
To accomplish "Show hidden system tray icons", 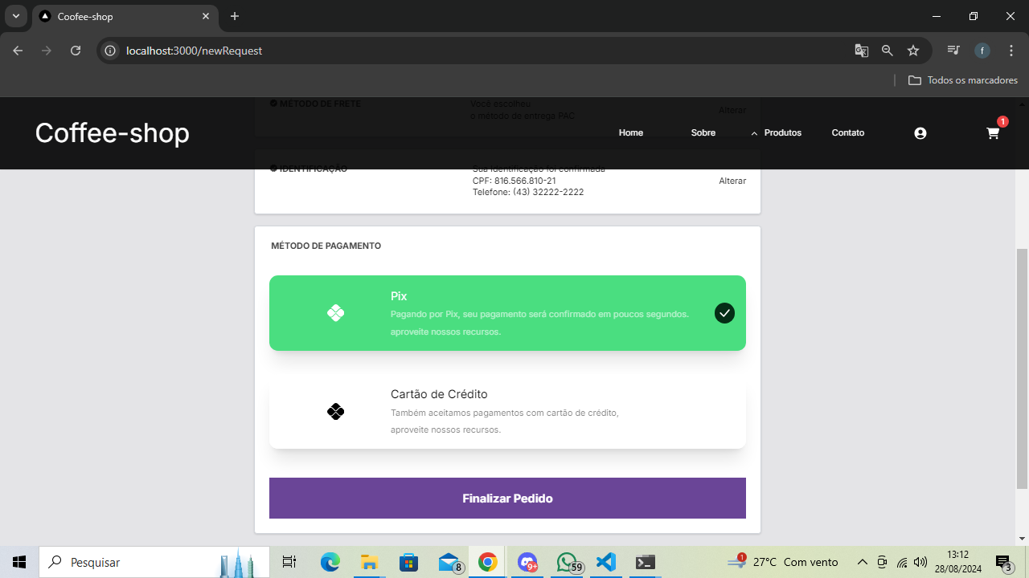I will point(863,562).
